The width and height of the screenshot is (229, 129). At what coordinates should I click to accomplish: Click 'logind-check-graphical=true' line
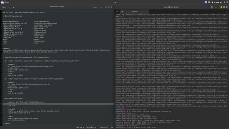point(19,113)
